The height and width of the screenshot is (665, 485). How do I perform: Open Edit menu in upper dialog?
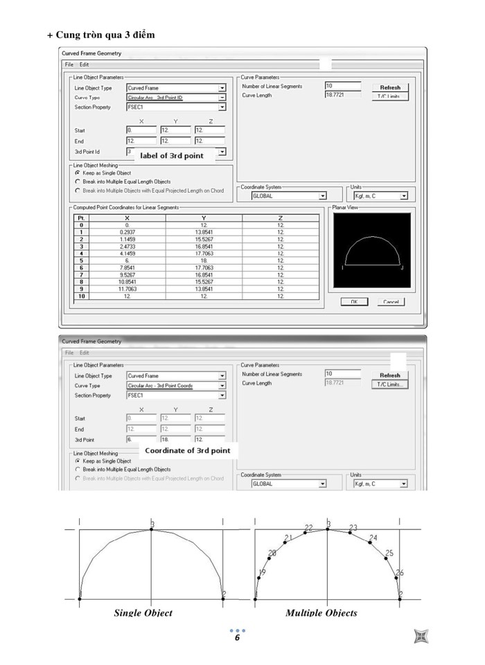point(84,64)
